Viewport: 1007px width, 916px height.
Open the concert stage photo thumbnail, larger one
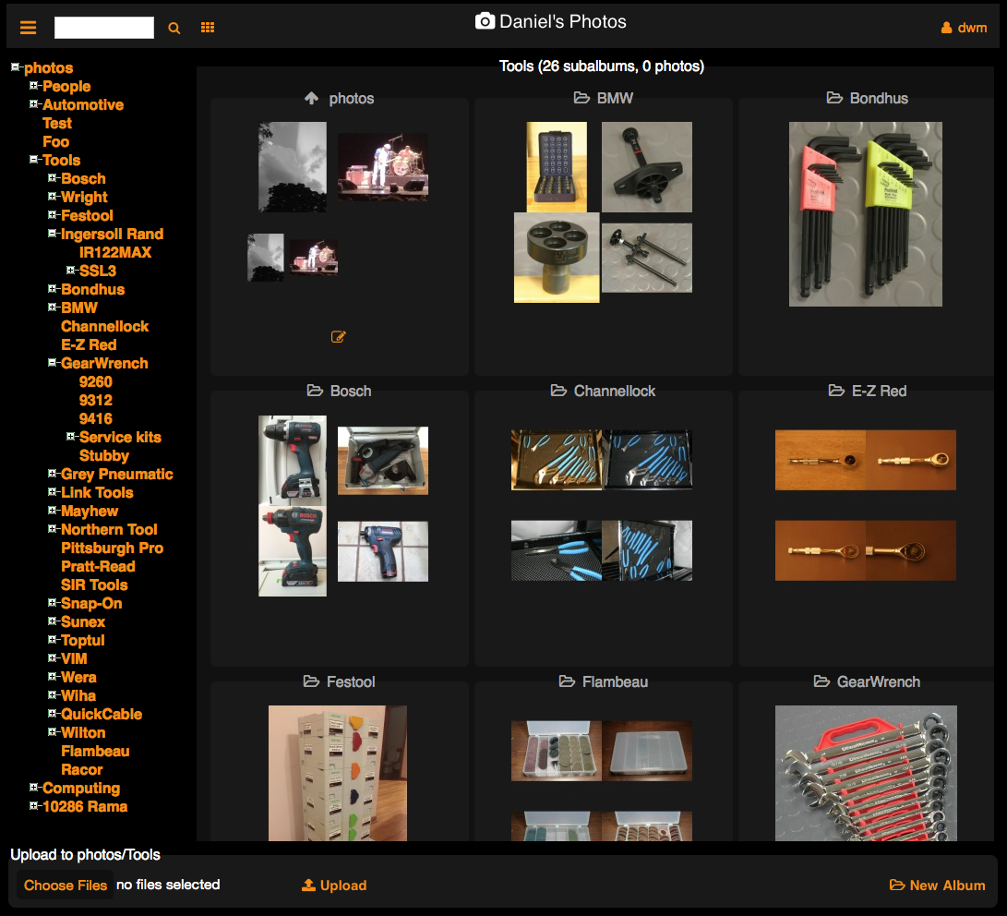click(383, 167)
